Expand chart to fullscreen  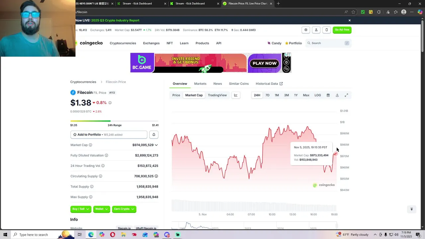(346, 95)
